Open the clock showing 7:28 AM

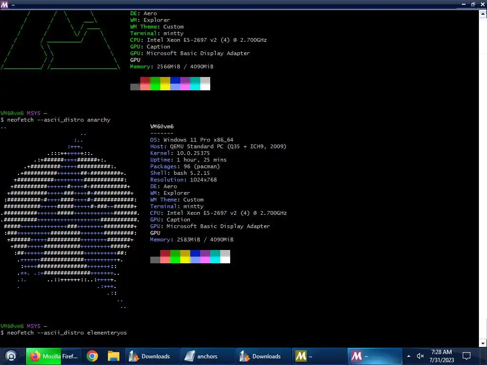[442, 356]
